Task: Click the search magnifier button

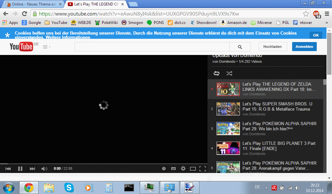Action: [x=240, y=47]
